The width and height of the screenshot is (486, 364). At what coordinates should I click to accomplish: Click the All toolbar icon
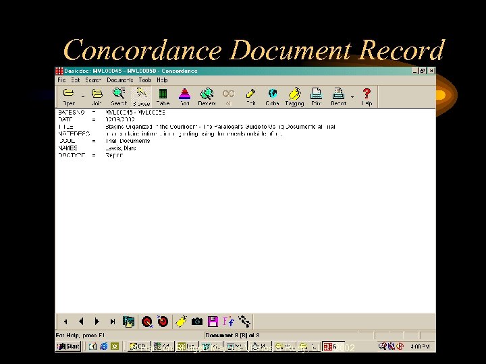228,96
